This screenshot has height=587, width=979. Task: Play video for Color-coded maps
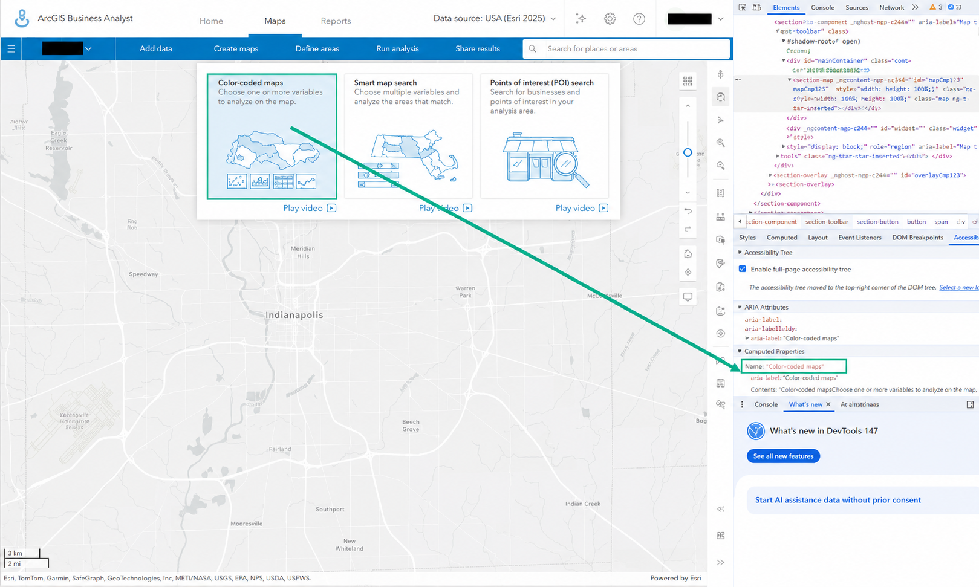(x=310, y=208)
